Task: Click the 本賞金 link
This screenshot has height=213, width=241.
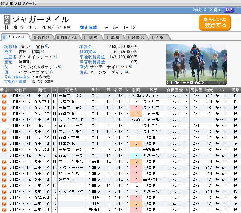Action: point(86,47)
